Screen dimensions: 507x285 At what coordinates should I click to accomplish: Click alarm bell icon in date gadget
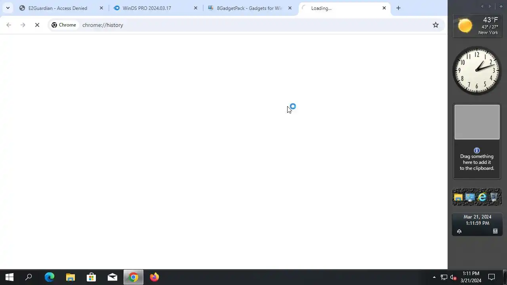pos(459,231)
